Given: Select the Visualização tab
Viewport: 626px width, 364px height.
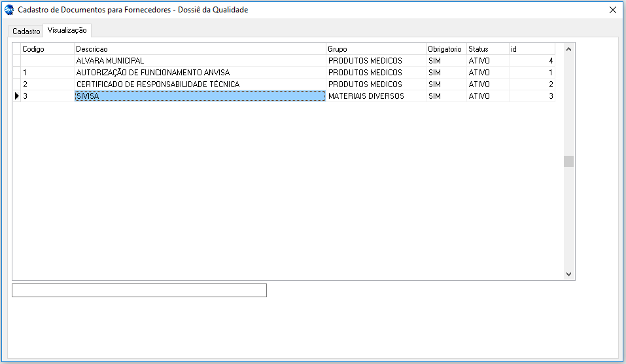Looking at the screenshot, I should (x=67, y=30).
